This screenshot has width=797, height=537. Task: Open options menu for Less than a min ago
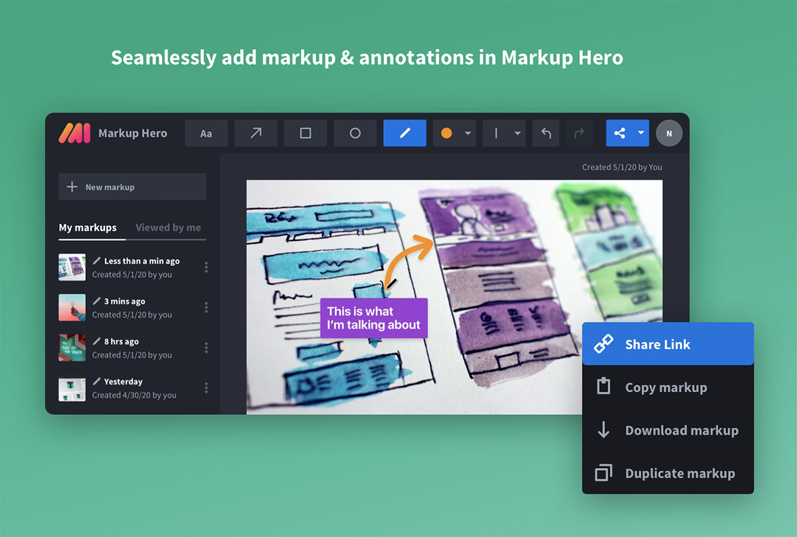[207, 268]
